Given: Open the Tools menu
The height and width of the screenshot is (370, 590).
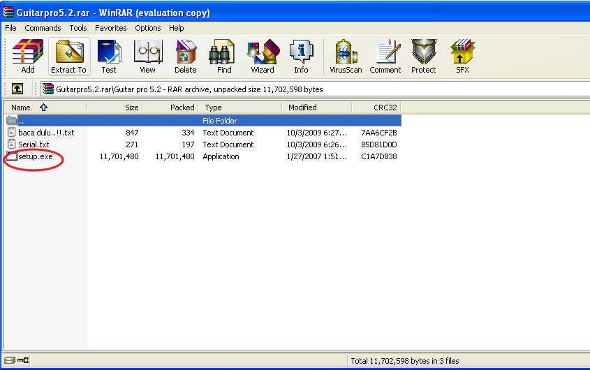Looking at the screenshot, I should [78, 28].
